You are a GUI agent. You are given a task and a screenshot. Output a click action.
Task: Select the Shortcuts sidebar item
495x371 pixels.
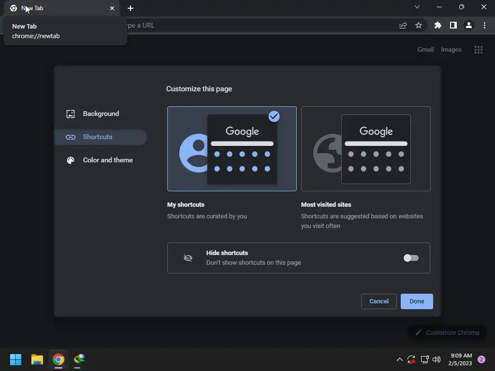click(101, 137)
